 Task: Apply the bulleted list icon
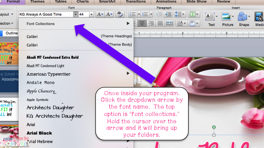(x=133, y=14)
